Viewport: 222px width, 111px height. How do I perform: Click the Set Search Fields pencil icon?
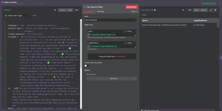[x=85, y=7]
